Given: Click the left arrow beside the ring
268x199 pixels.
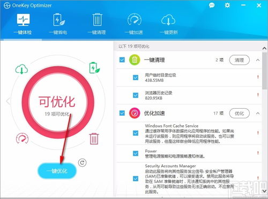Looking at the screenshot, I should 8,101.
